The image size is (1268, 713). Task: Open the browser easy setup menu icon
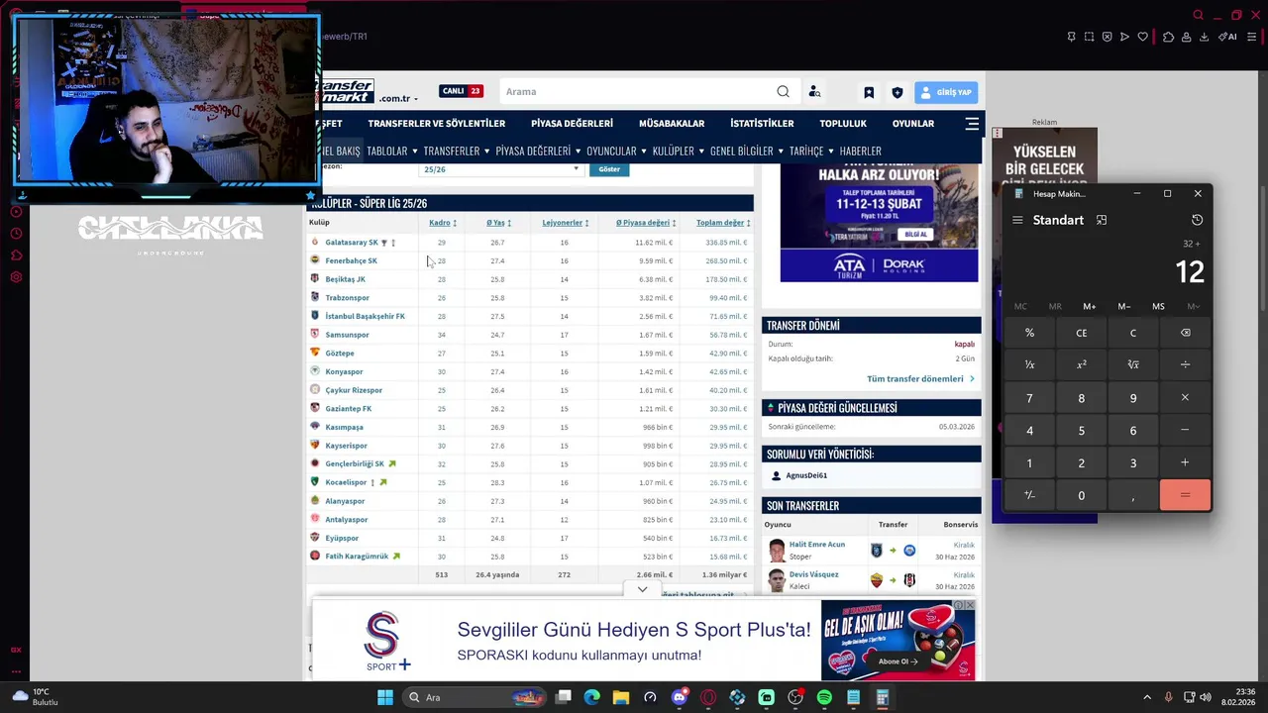(1252, 37)
